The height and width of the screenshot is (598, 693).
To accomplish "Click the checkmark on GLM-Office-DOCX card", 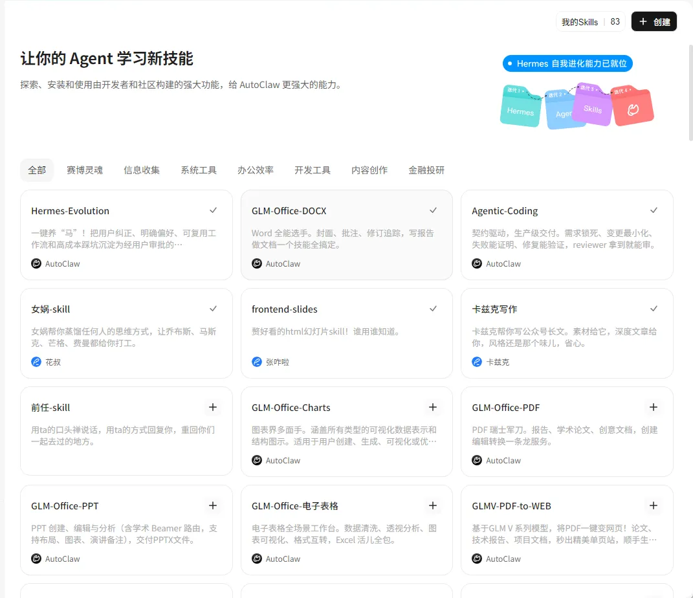I will point(433,210).
